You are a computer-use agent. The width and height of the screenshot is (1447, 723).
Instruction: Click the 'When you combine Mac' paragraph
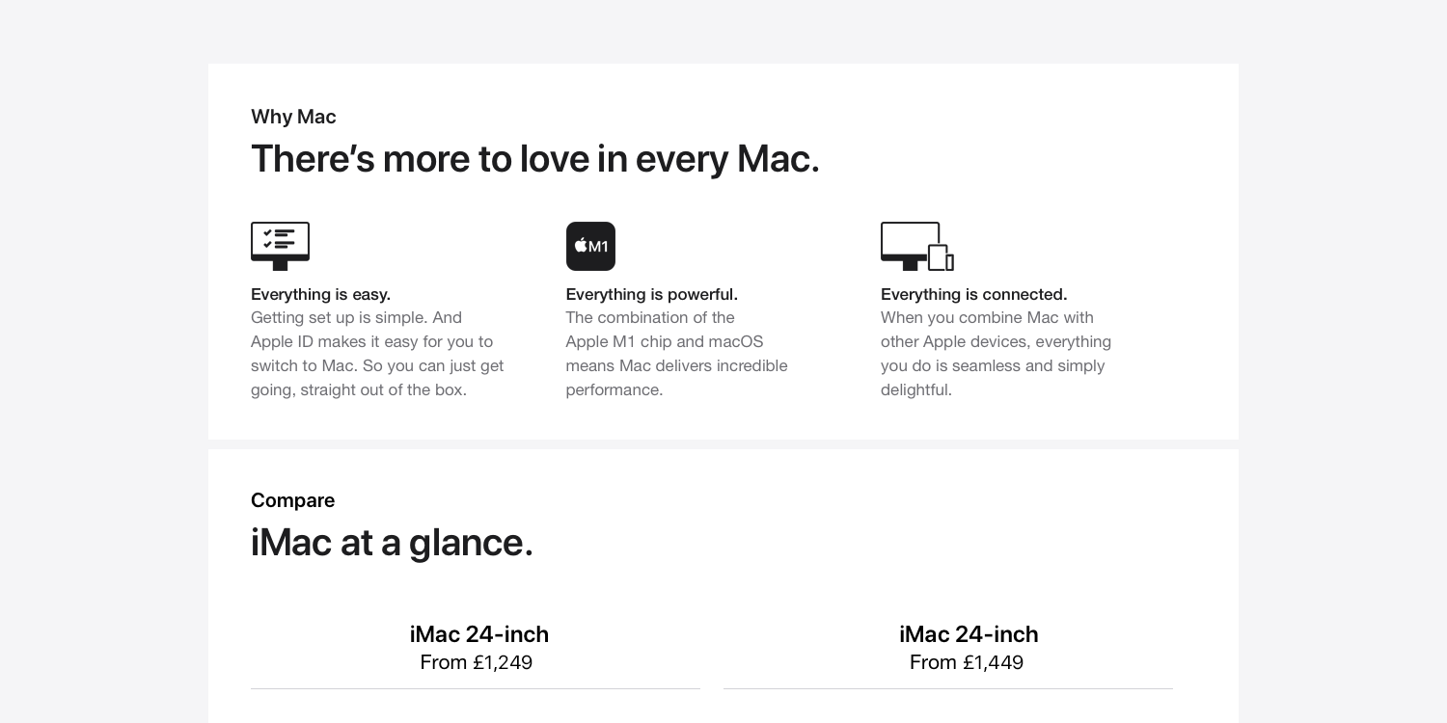coord(996,354)
